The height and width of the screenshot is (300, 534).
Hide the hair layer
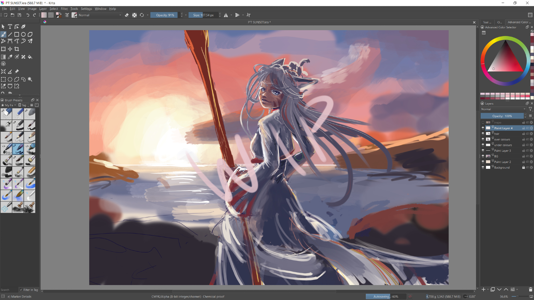(x=483, y=134)
